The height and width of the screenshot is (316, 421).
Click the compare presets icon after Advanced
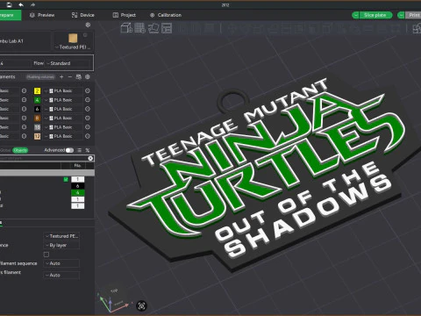pyautogui.click(x=88, y=150)
